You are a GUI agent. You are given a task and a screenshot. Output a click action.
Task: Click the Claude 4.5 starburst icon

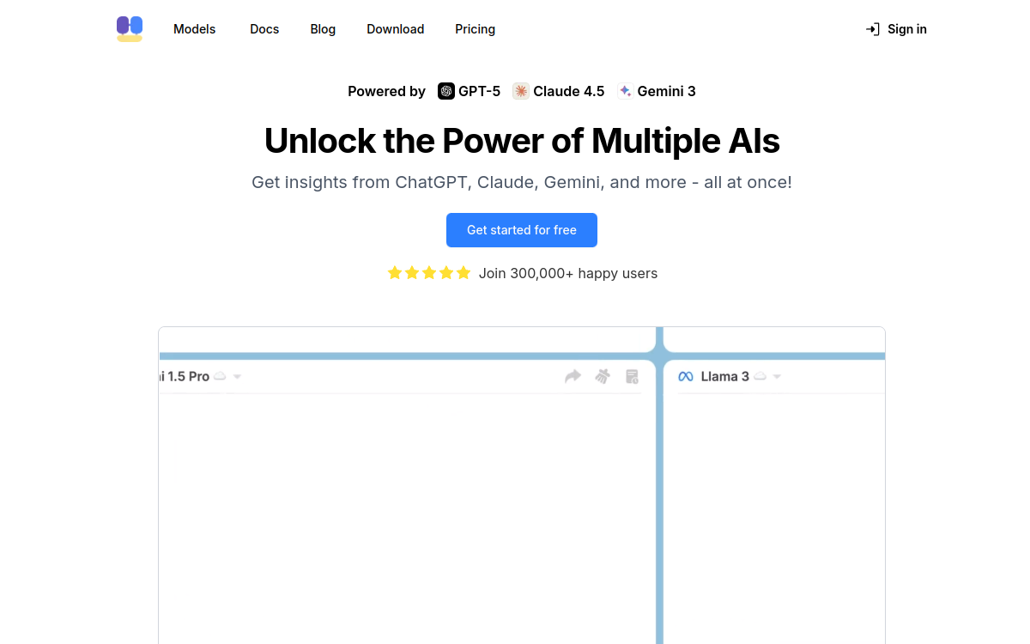(x=521, y=91)
